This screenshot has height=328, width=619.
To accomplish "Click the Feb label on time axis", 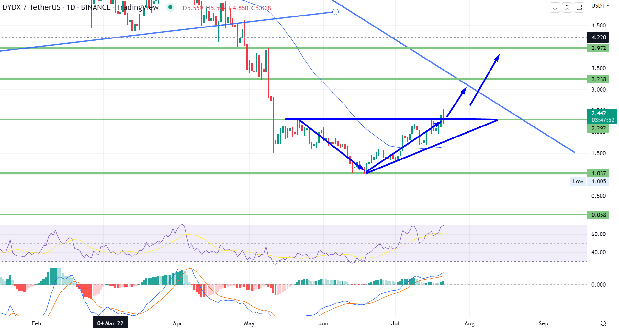I will click(36, 323).
